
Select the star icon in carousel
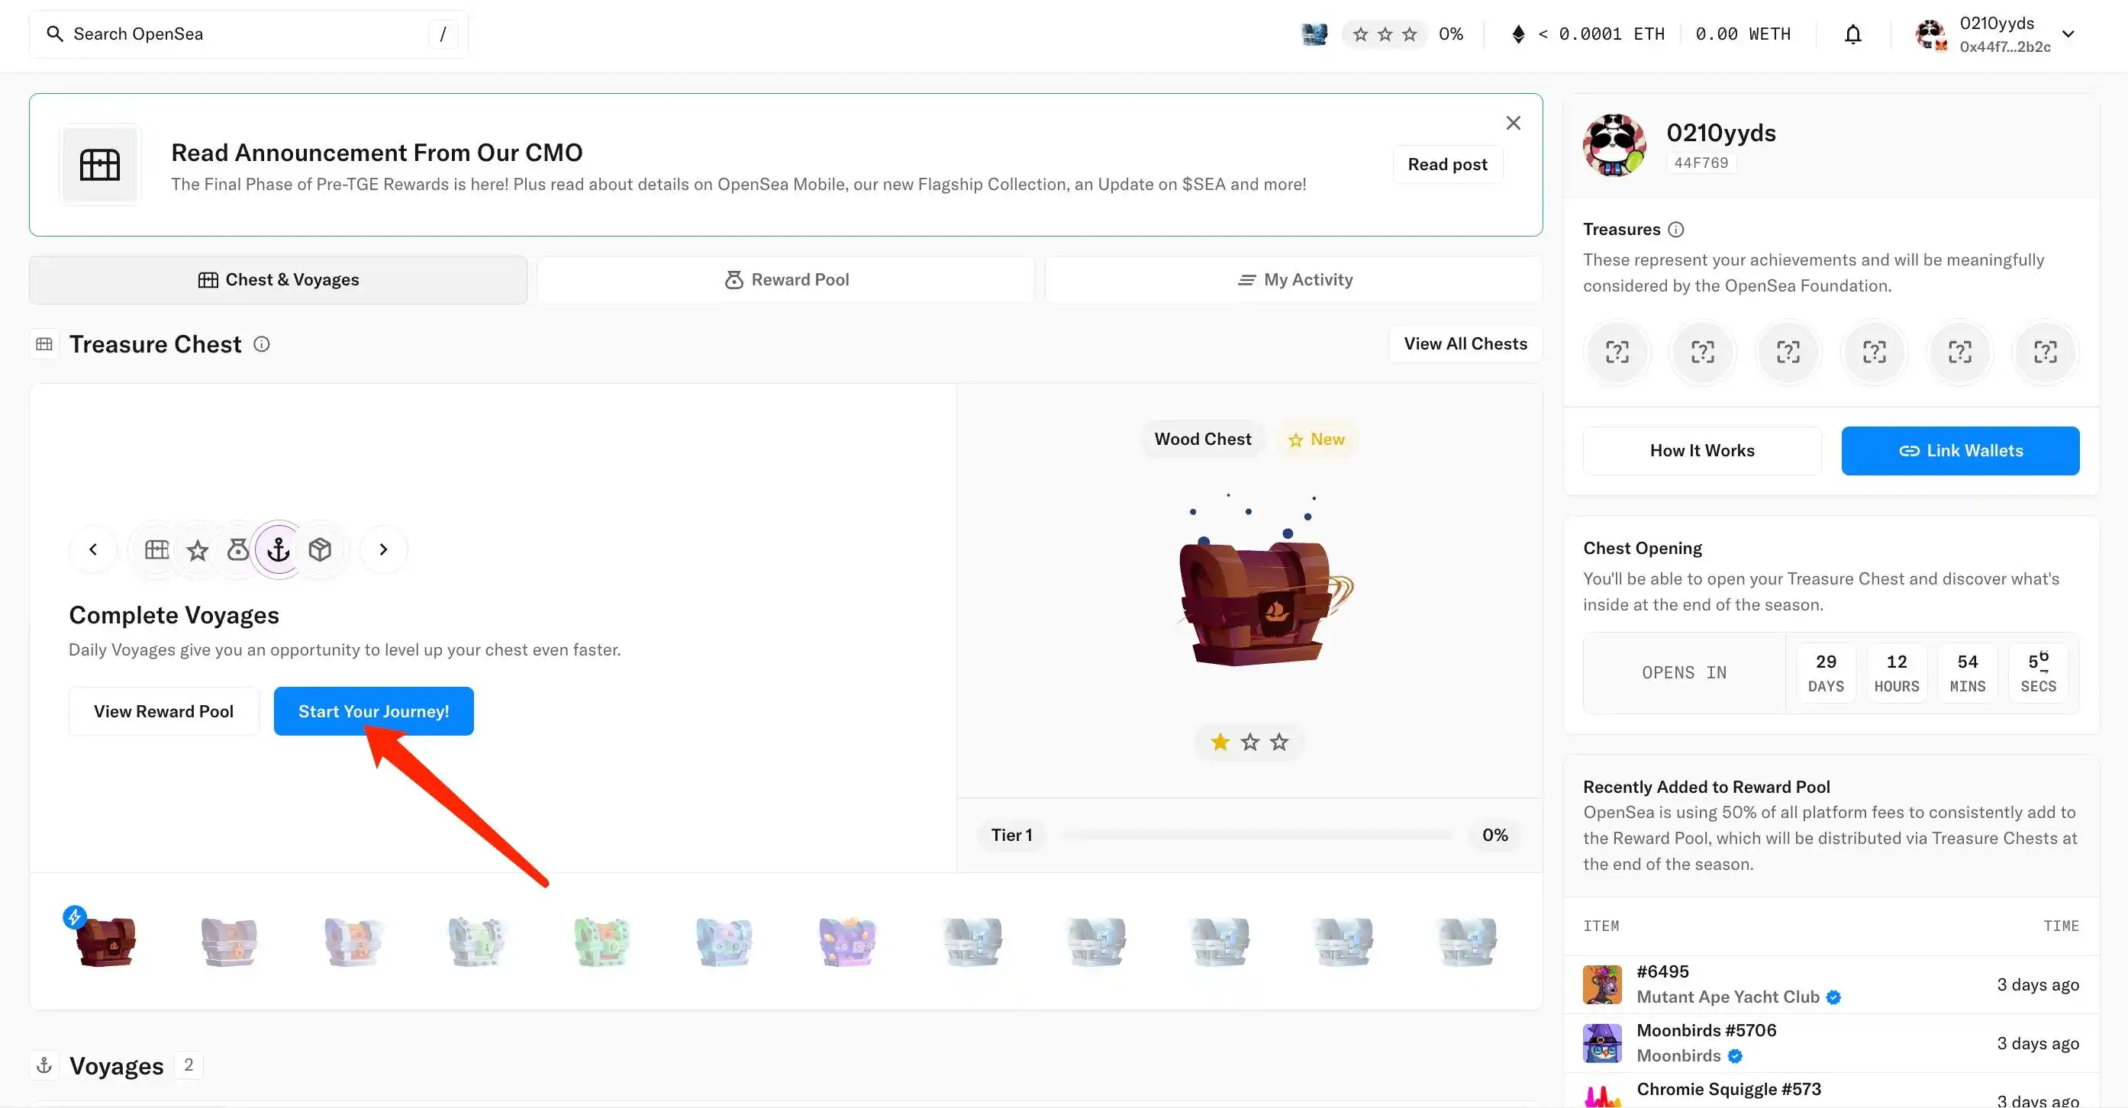point(198,550)
